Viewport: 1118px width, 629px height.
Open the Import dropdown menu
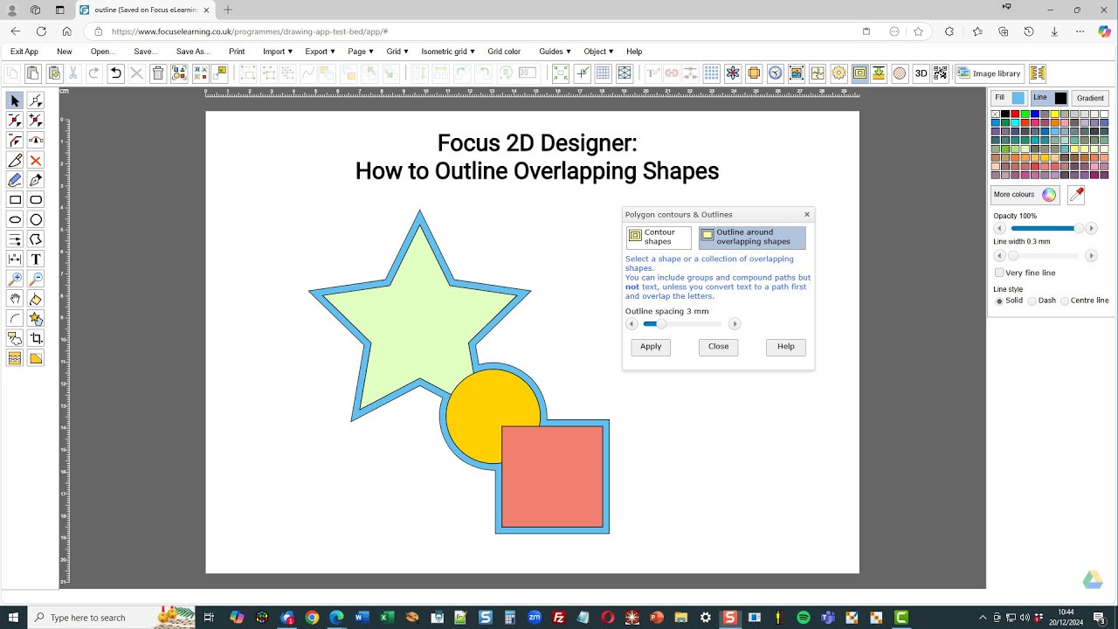point(278,52)
